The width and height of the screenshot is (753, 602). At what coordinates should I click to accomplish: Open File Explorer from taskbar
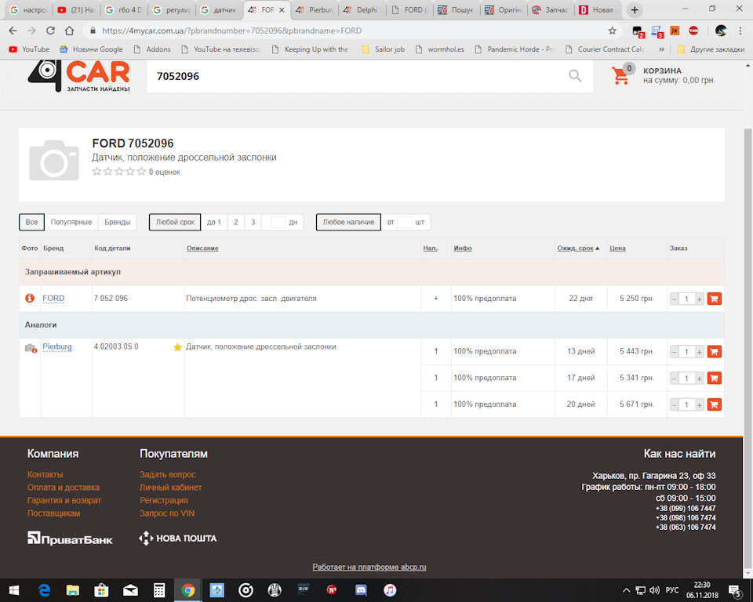[73, 590]
